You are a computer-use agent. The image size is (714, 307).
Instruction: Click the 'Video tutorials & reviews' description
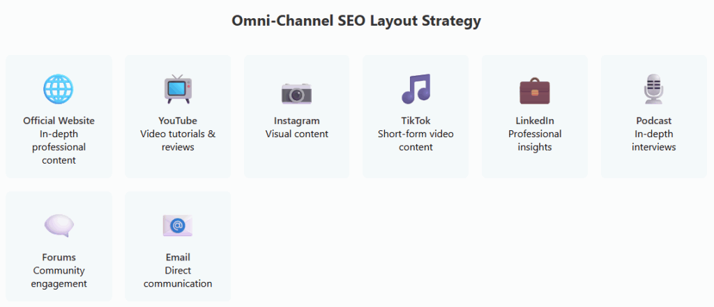tap(178, 140)
